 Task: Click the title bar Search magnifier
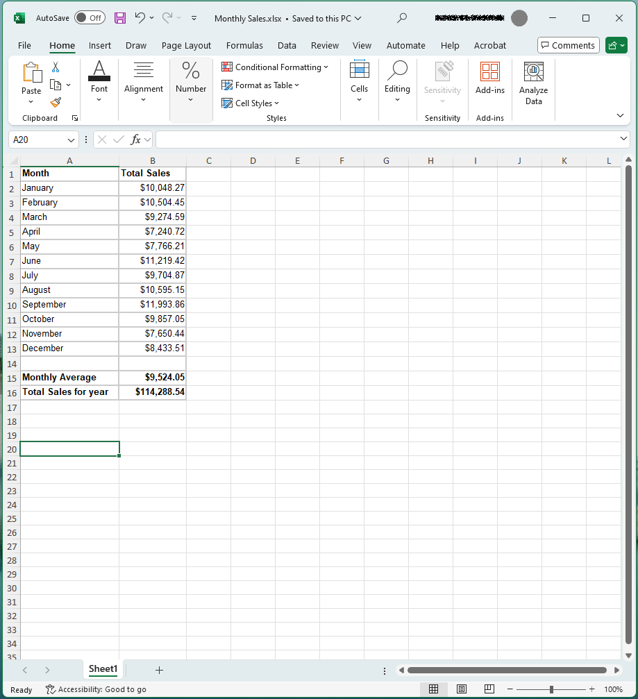[402, 18]
